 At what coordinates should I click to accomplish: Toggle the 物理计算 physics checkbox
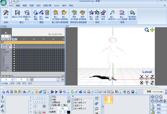[51, 105]
